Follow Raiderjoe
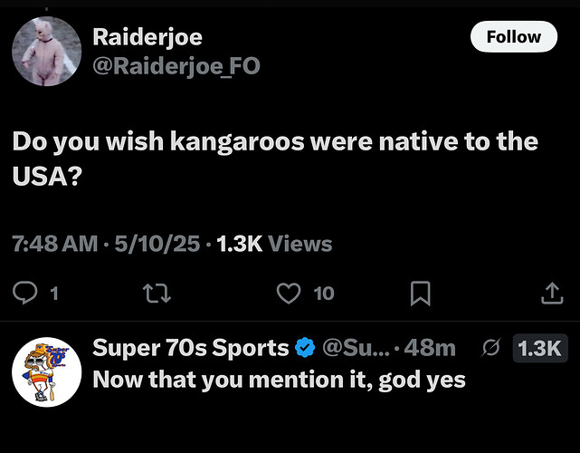The image size is (580, 453). coord(514,36)
